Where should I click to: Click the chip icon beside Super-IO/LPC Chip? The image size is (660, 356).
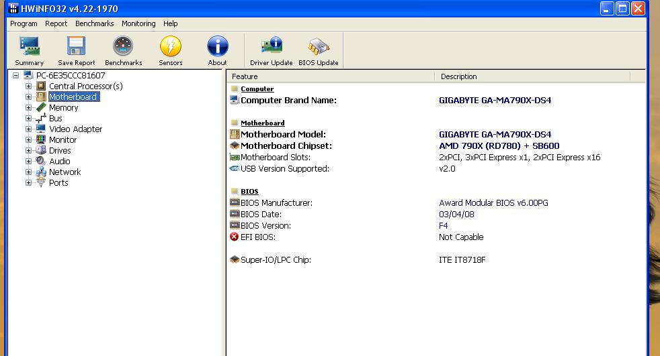[235, 259]
